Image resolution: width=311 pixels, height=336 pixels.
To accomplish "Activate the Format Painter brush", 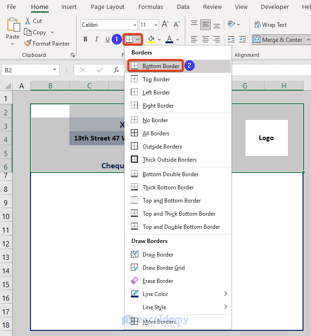I will (47, 44).
